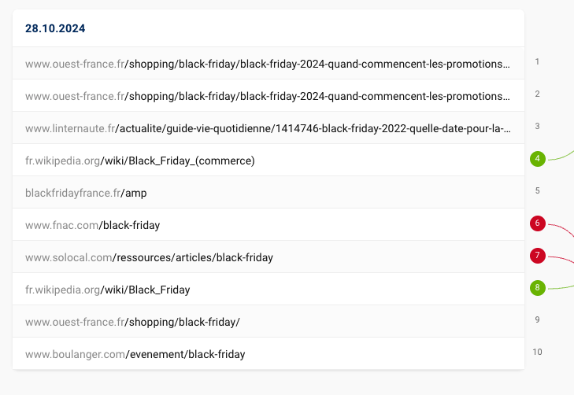
Task: Open the solocal.com ressources article link
Action: click(149, 257)
